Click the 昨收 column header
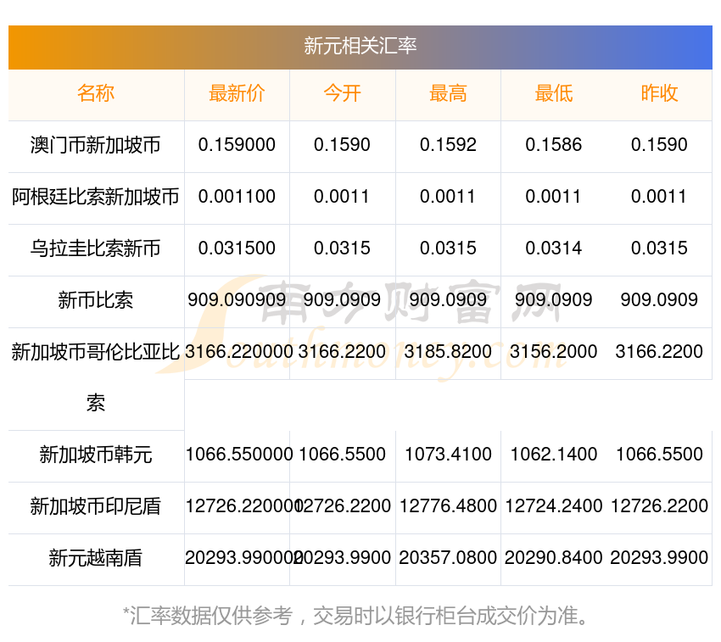 point(659,93)
